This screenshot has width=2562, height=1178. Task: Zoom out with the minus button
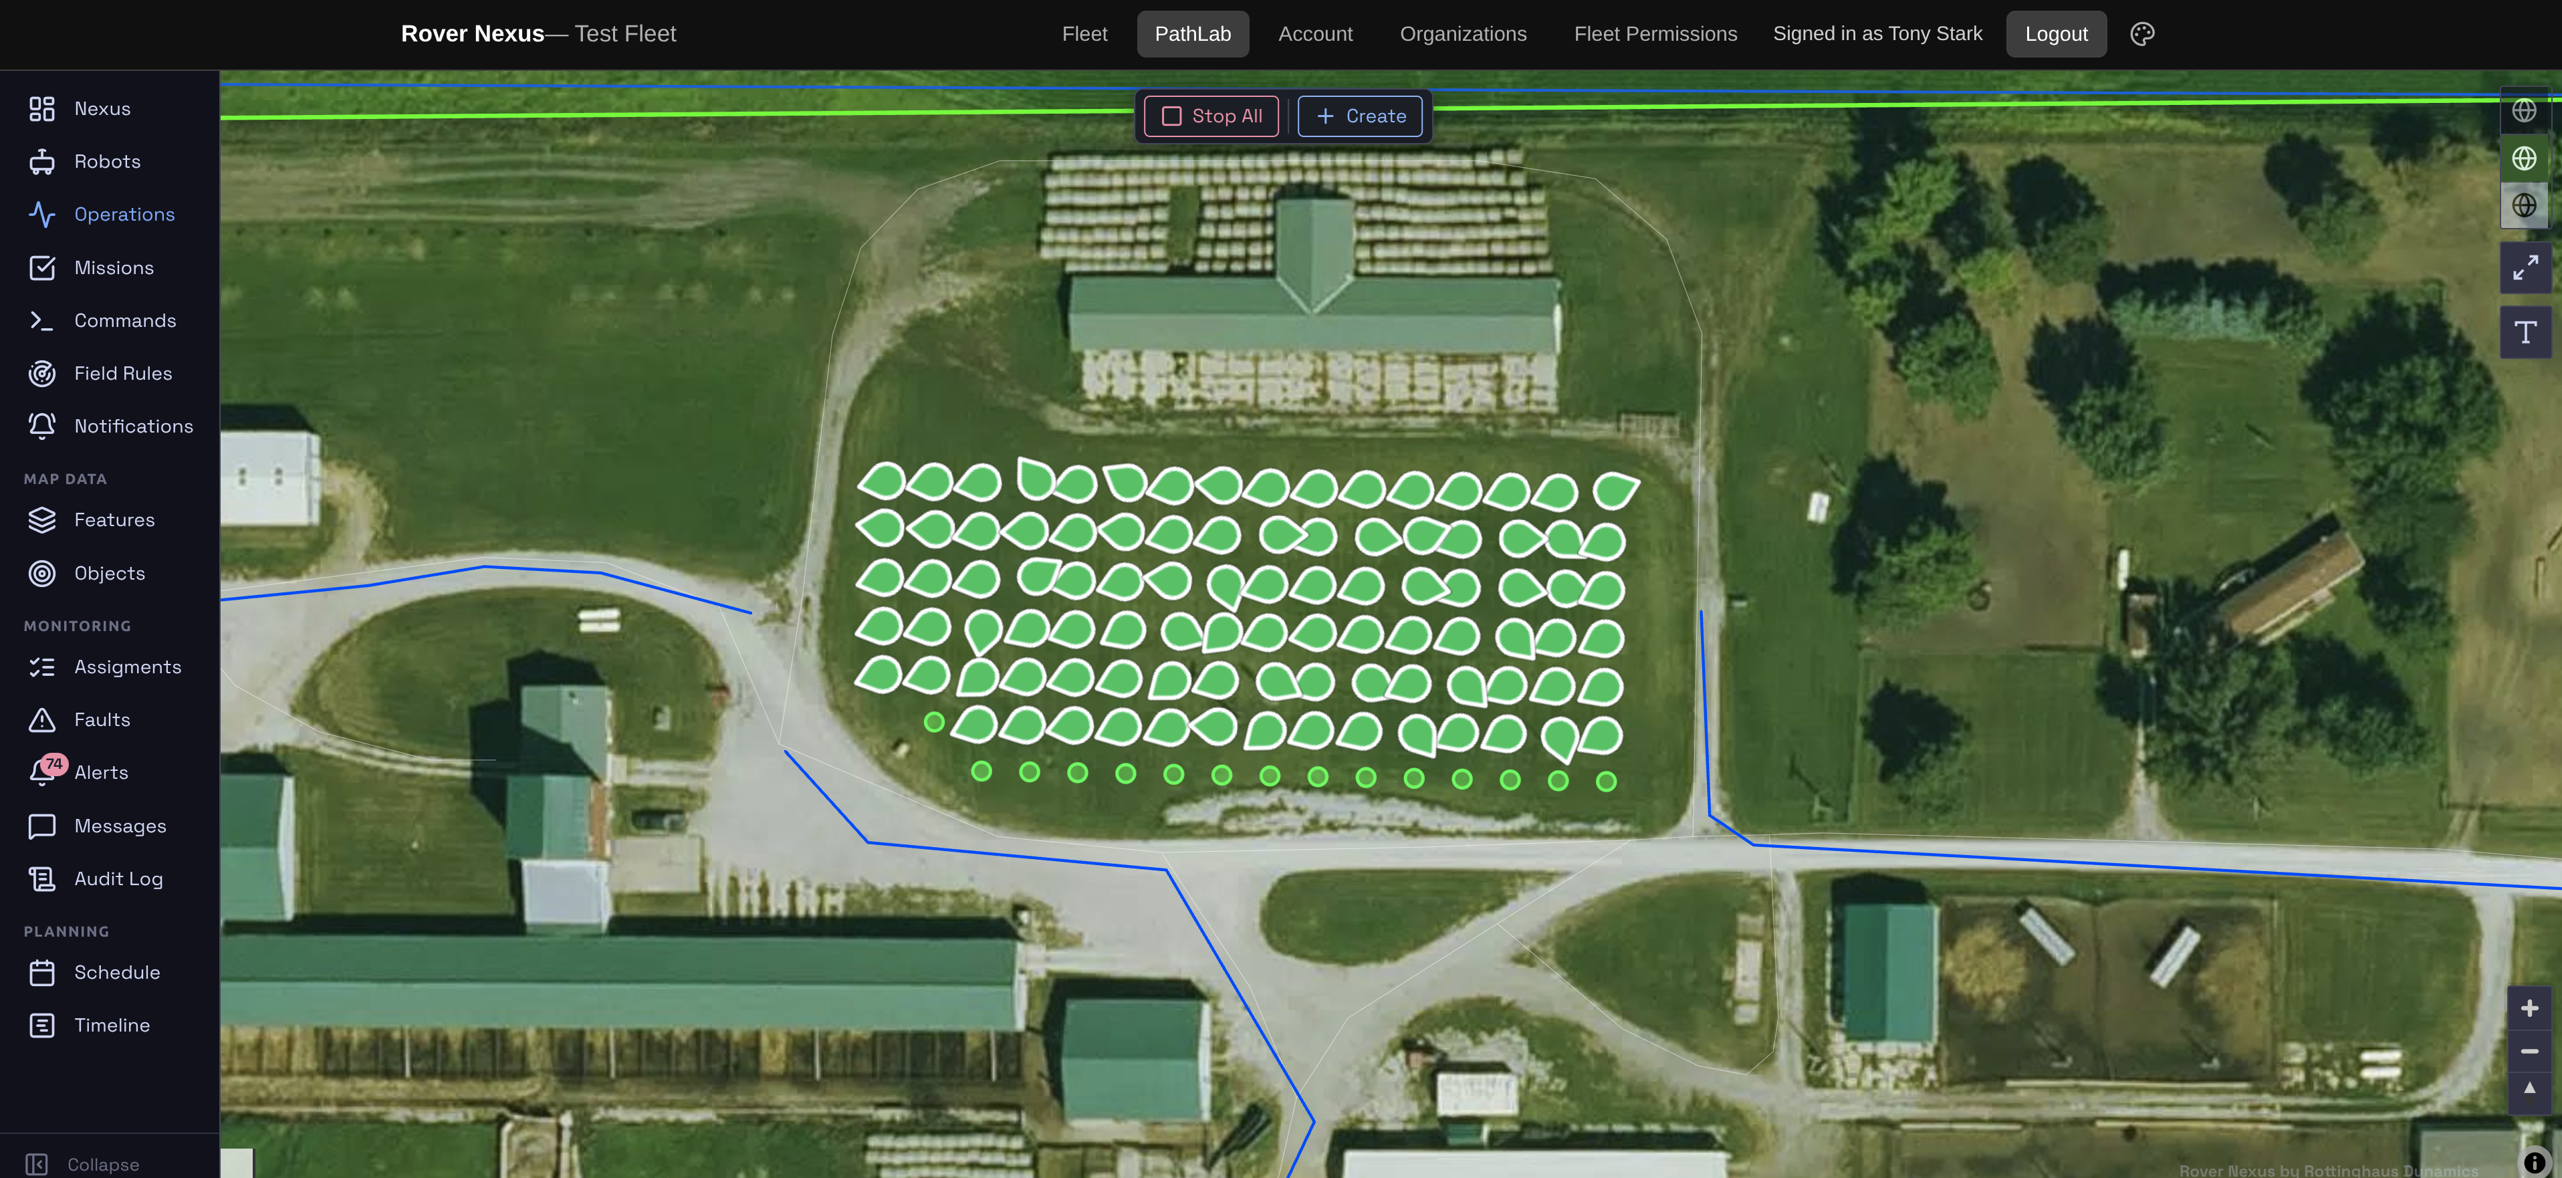click(2529, 1052)
